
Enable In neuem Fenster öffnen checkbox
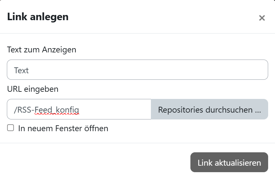[11, 128]
